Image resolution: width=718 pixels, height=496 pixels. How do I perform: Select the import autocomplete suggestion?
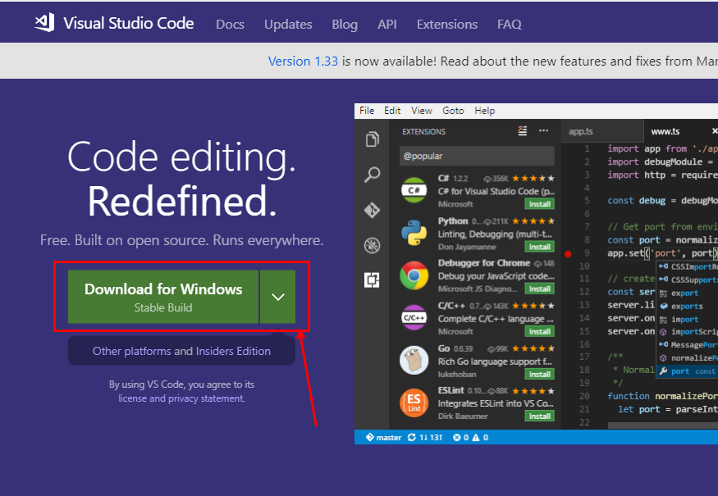tap(688, 320)
